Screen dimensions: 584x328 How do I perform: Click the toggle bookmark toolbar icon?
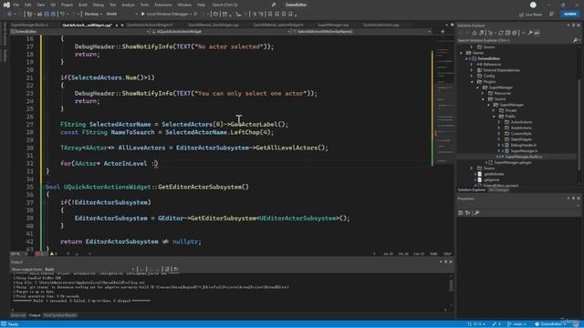(x=270, y=15)
